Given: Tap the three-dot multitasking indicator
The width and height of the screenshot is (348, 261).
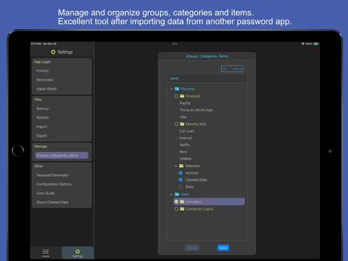Looking at the screenshot, I should (x=175, y=44).
